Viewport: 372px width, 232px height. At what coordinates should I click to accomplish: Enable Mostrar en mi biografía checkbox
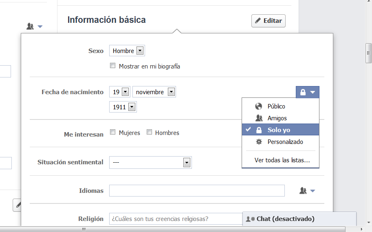(113, 66)
